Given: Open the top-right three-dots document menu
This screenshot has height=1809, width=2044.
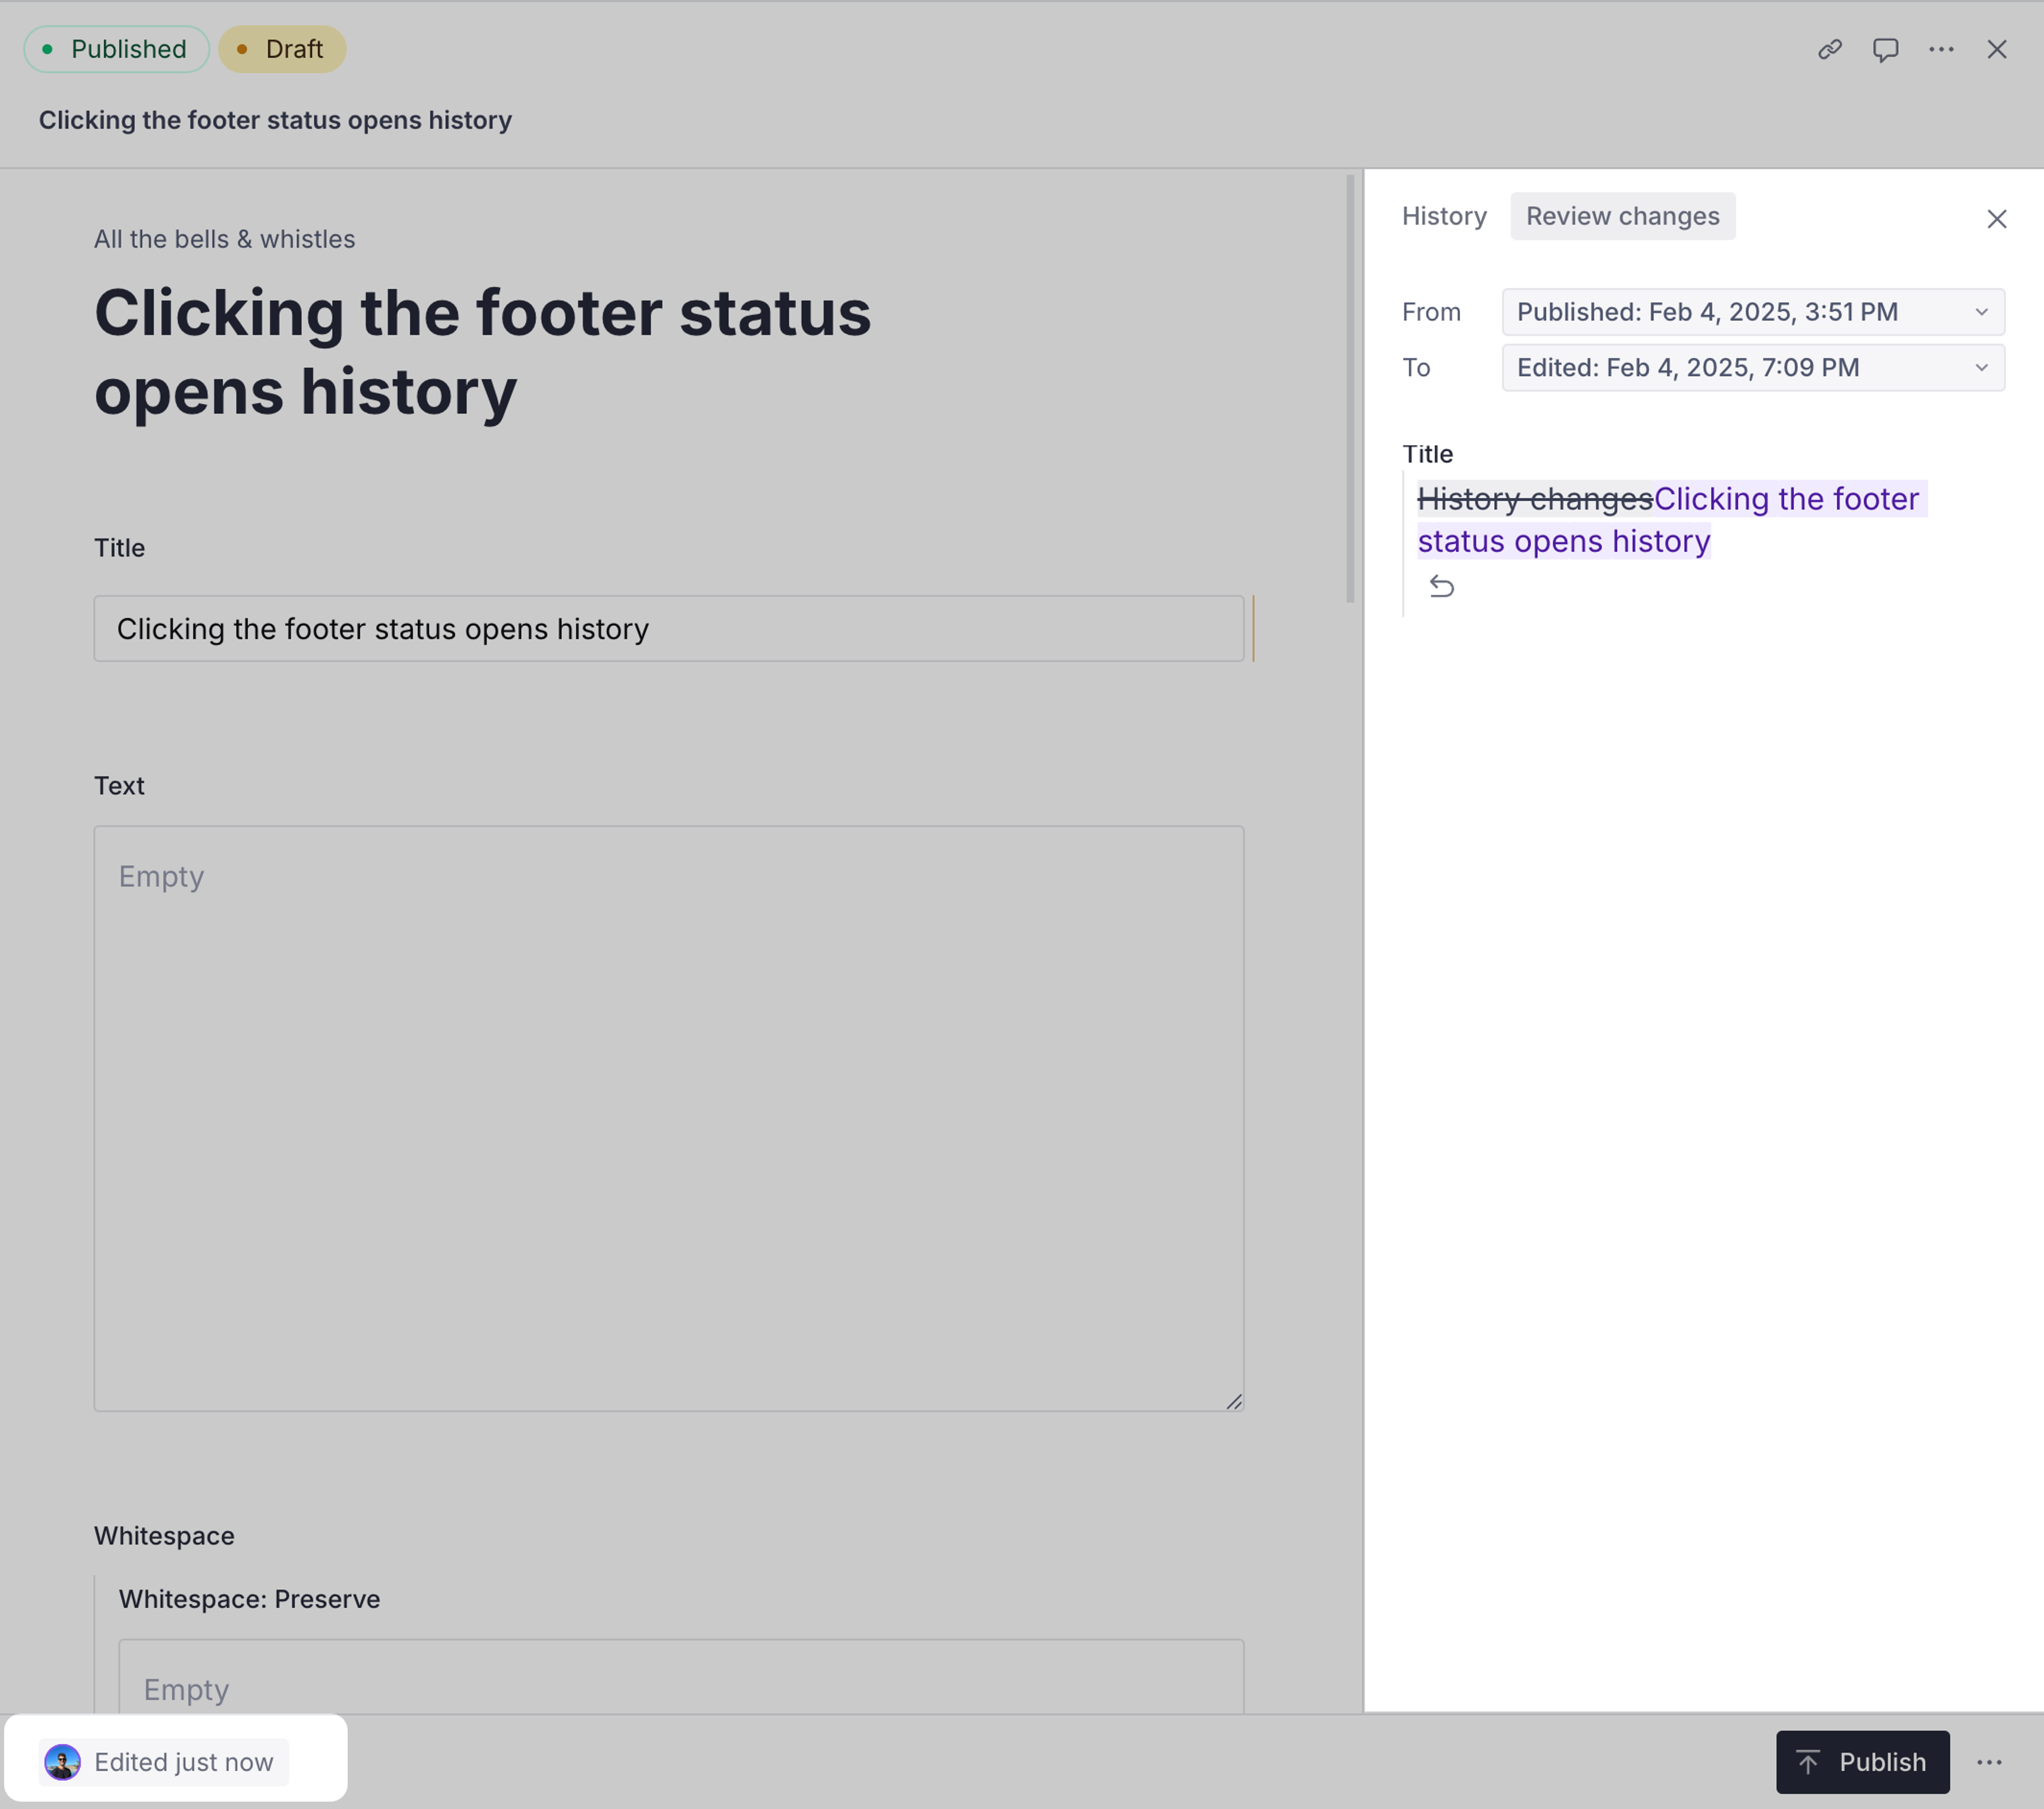Looking at the screenshot, I should [x=1941, y=49].
